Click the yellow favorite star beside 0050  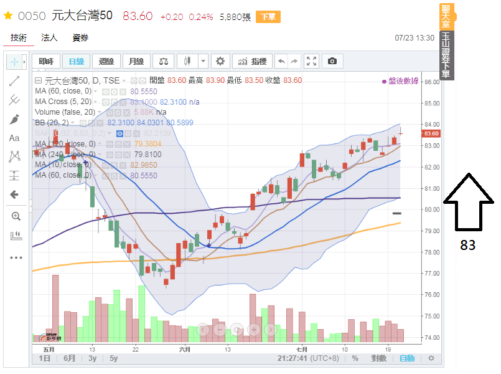click(8, 16)
